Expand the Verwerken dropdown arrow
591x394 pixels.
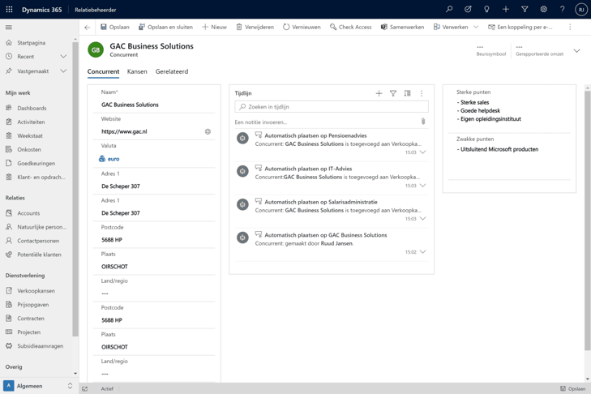click(476, 27)
